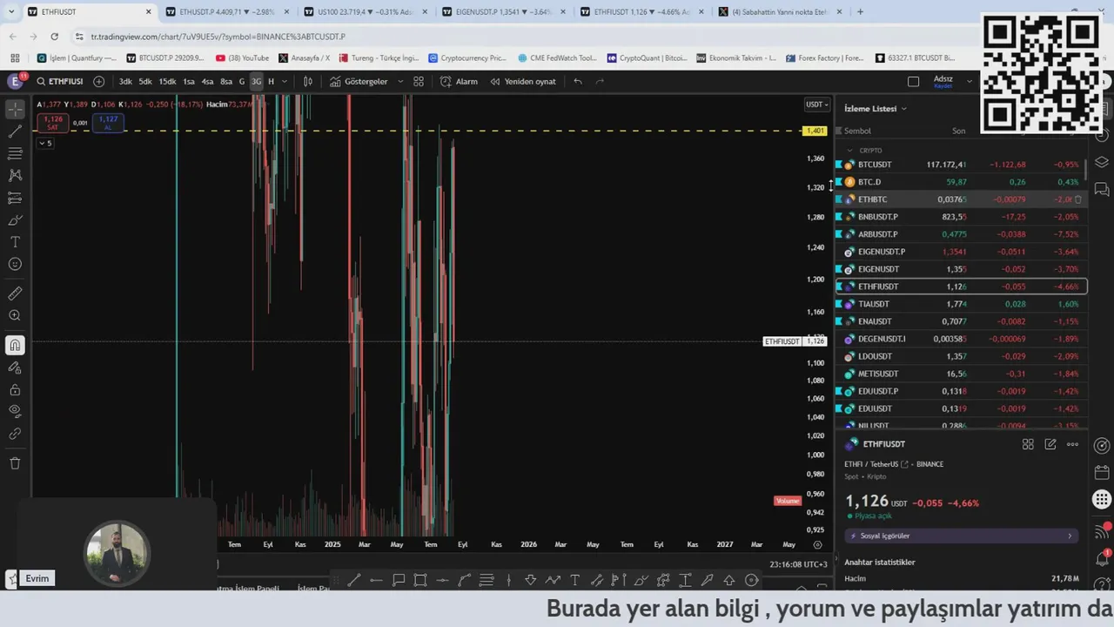Click the grid icon next to ETHFIUSDT details
This screenshot has height=627, width=1114.
point(1028,444)
